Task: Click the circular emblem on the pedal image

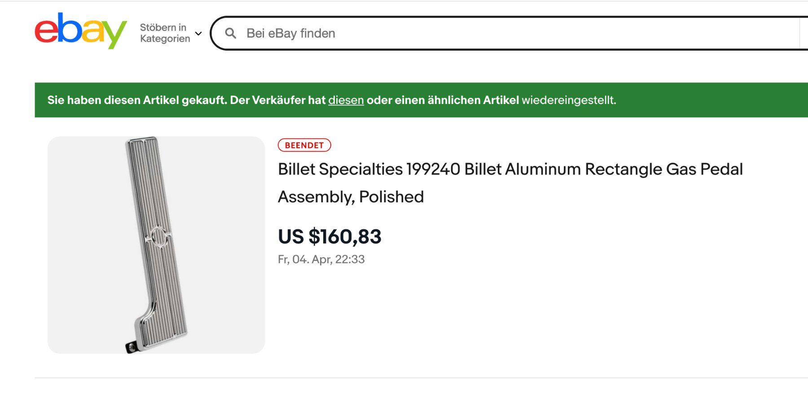Action: click(x=158, y=236)
